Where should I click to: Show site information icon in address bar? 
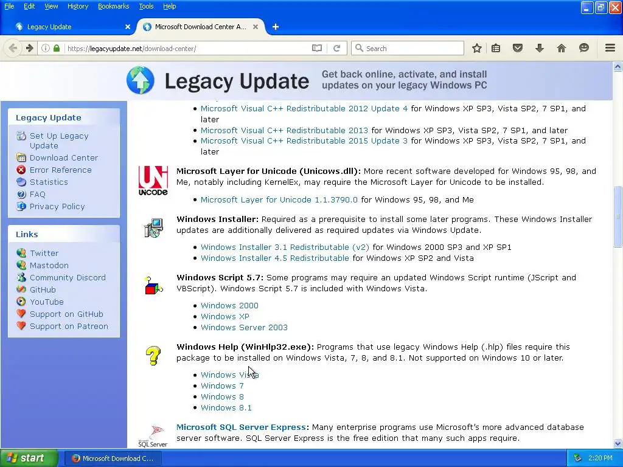(46, 48)
